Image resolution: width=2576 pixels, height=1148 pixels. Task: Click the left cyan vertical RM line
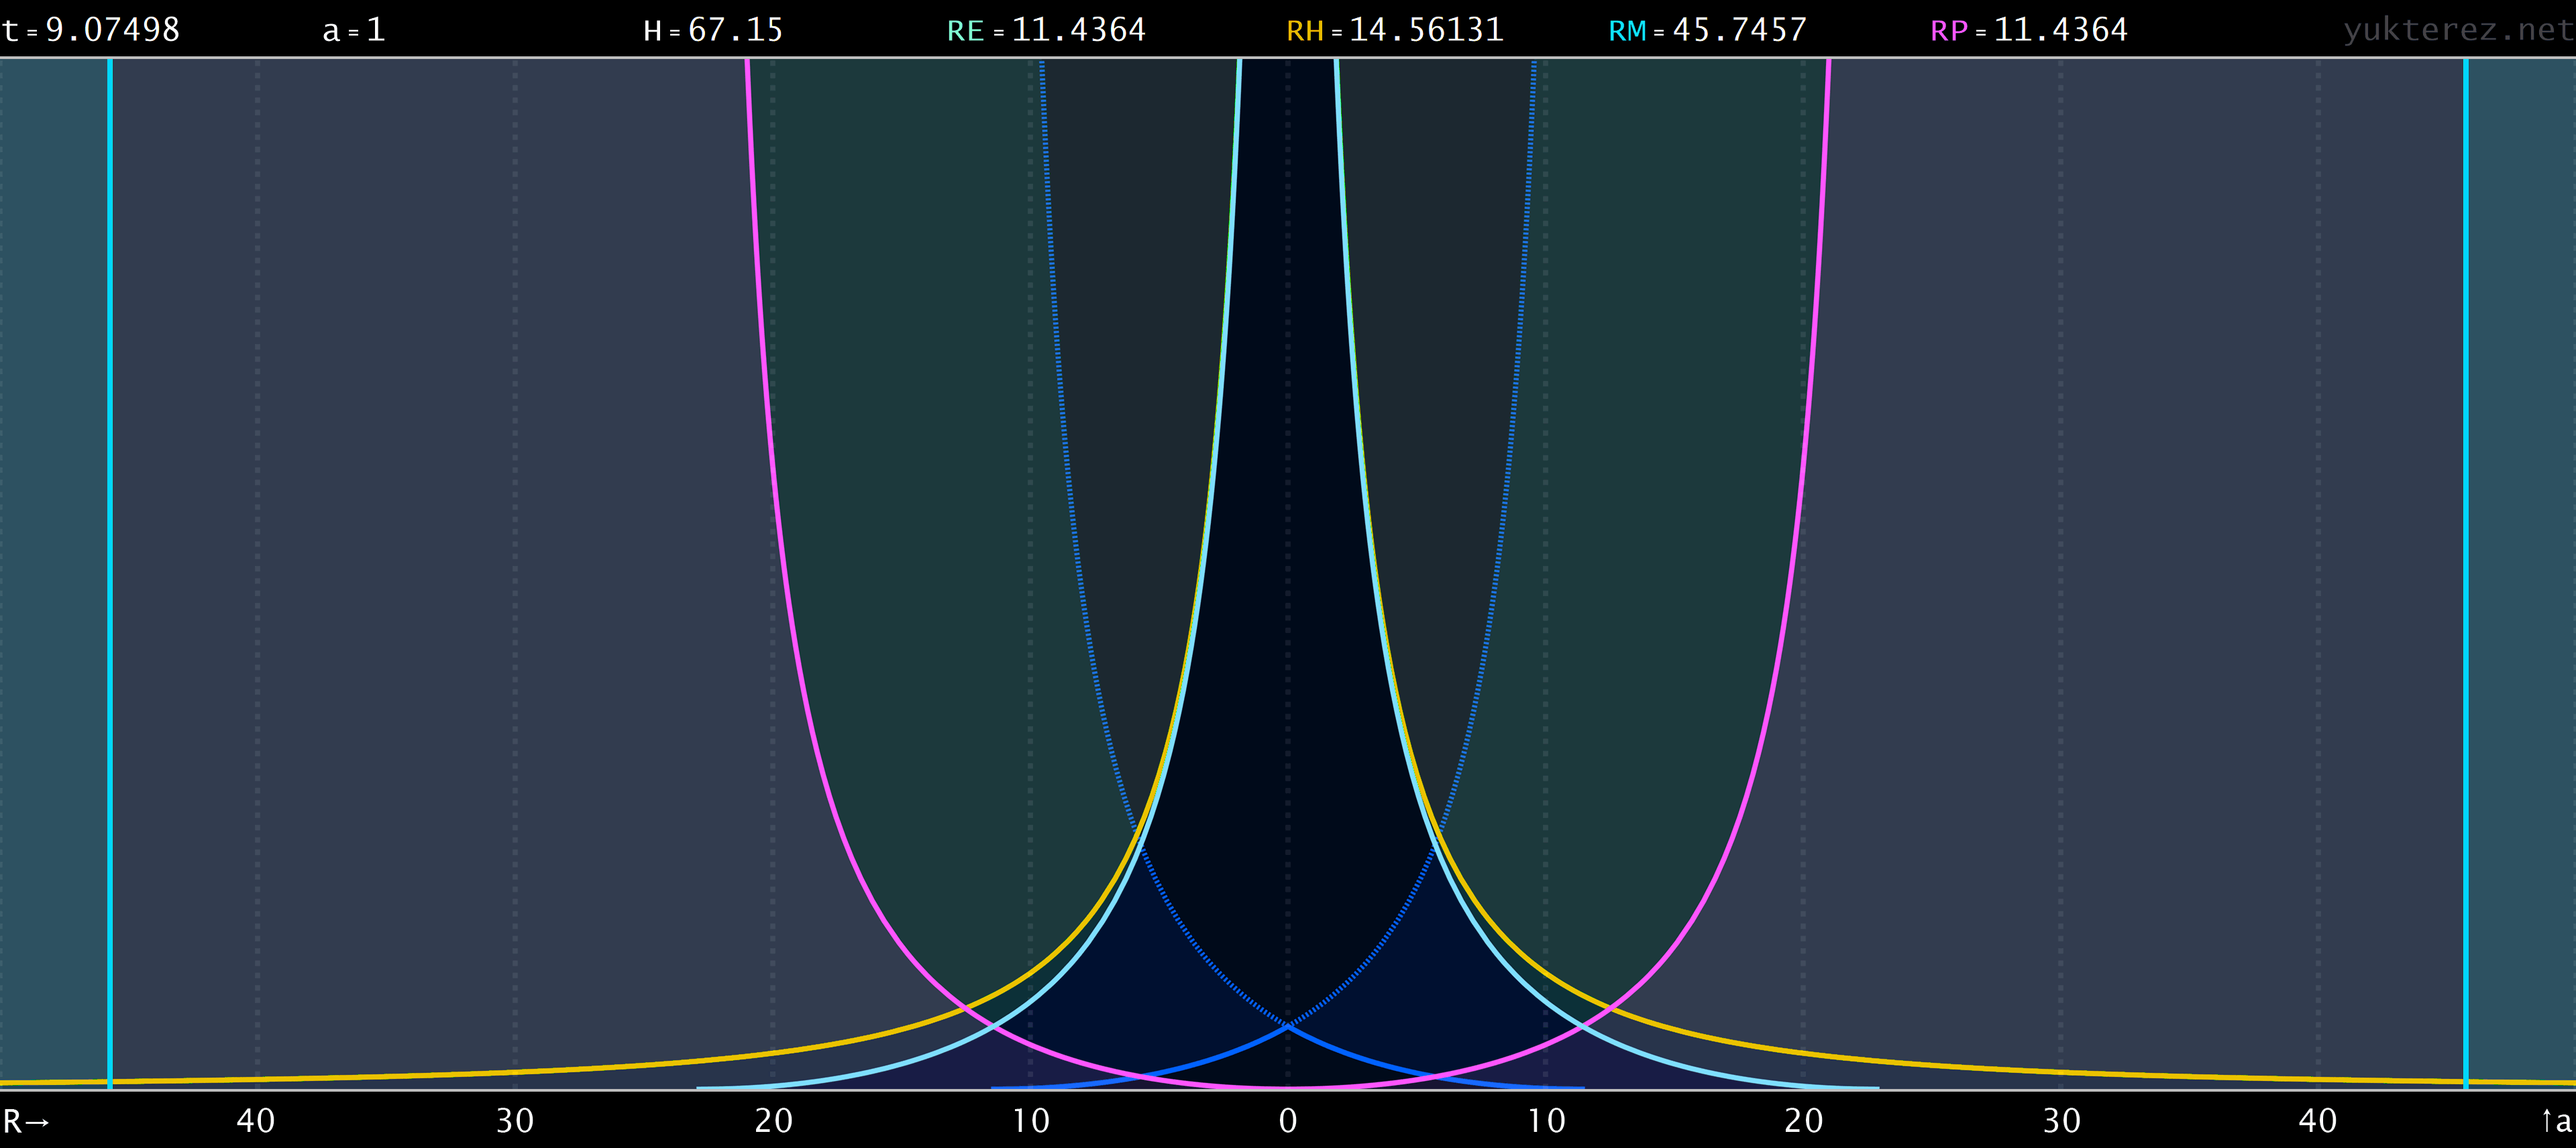click(x=110, y=573)
